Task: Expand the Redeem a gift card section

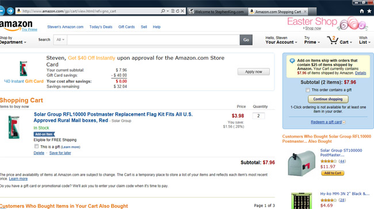Action: click(x=328, y=122)
